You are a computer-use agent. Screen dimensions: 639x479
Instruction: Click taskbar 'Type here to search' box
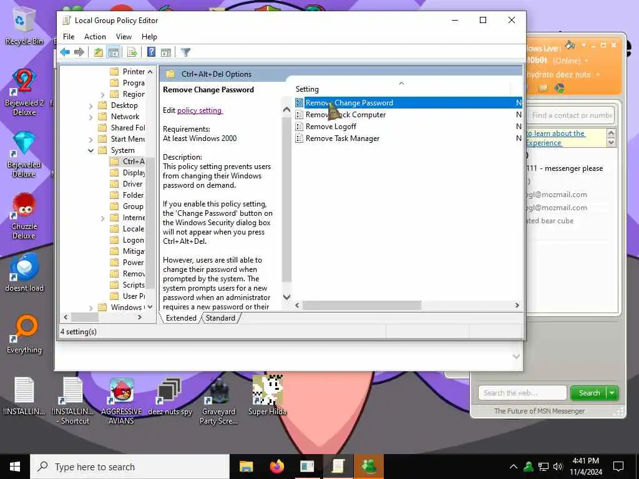[x=130, y=467]
